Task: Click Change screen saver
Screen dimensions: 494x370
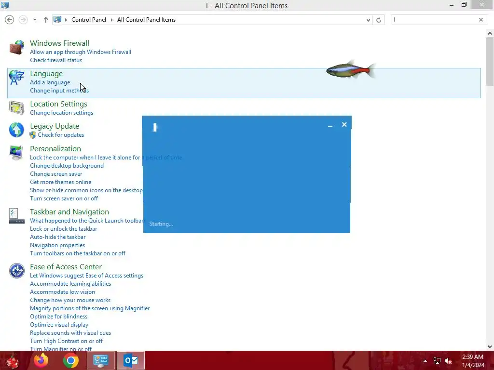Action: point(56,173)
